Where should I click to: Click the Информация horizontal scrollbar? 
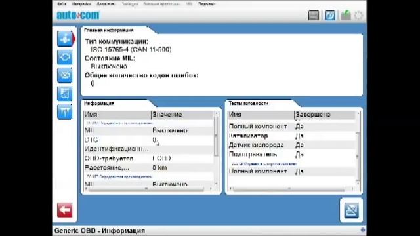[146, 189]
